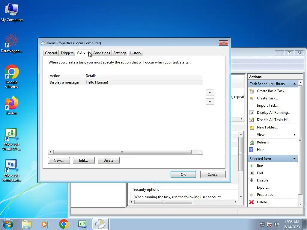Switch to the General tab
Viewport: 307px width, 230px height.
click(51, 53)
